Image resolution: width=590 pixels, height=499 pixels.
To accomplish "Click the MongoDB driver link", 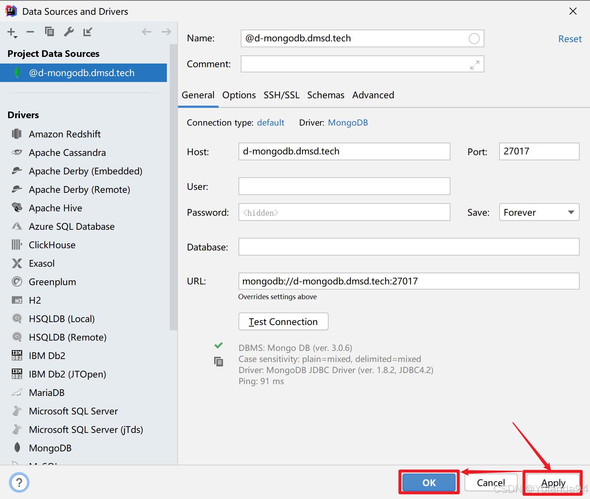I will [x=348, y=123].
